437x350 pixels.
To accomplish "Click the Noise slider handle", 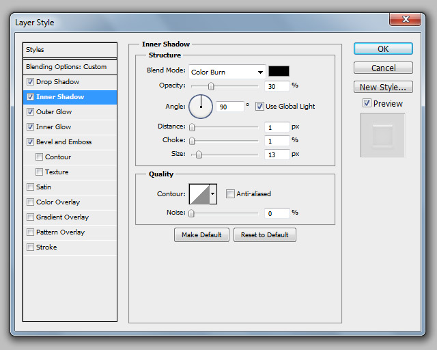I will click(x=191, y=213).
